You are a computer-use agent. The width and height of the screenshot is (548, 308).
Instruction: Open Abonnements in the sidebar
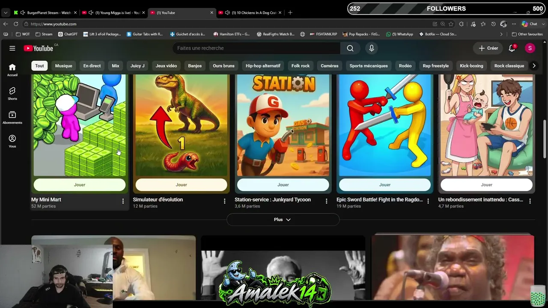coord(12,117)
